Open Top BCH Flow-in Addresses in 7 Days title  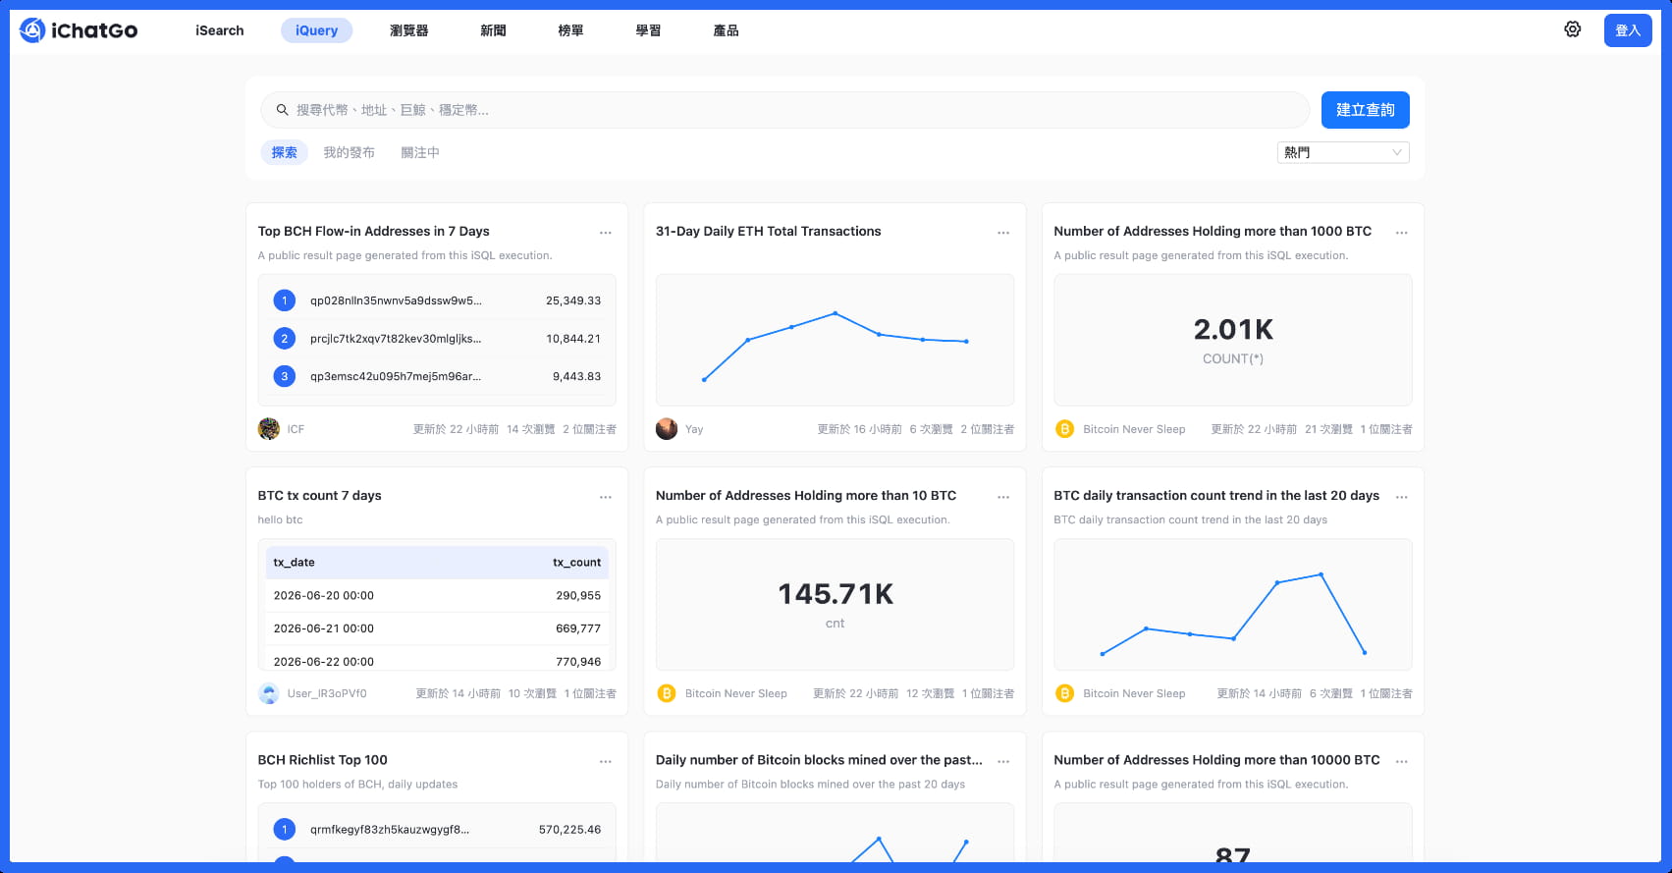(373, 231)
